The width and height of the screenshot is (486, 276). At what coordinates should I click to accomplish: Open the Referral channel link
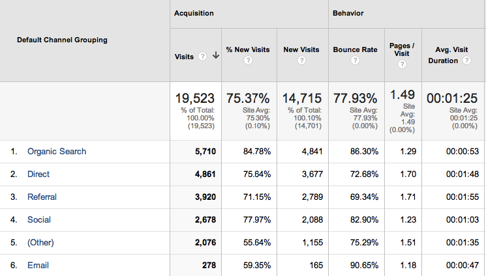(x=42, y=197)
